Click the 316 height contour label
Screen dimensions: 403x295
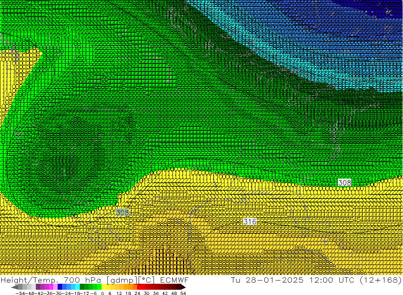click(250, 222)
